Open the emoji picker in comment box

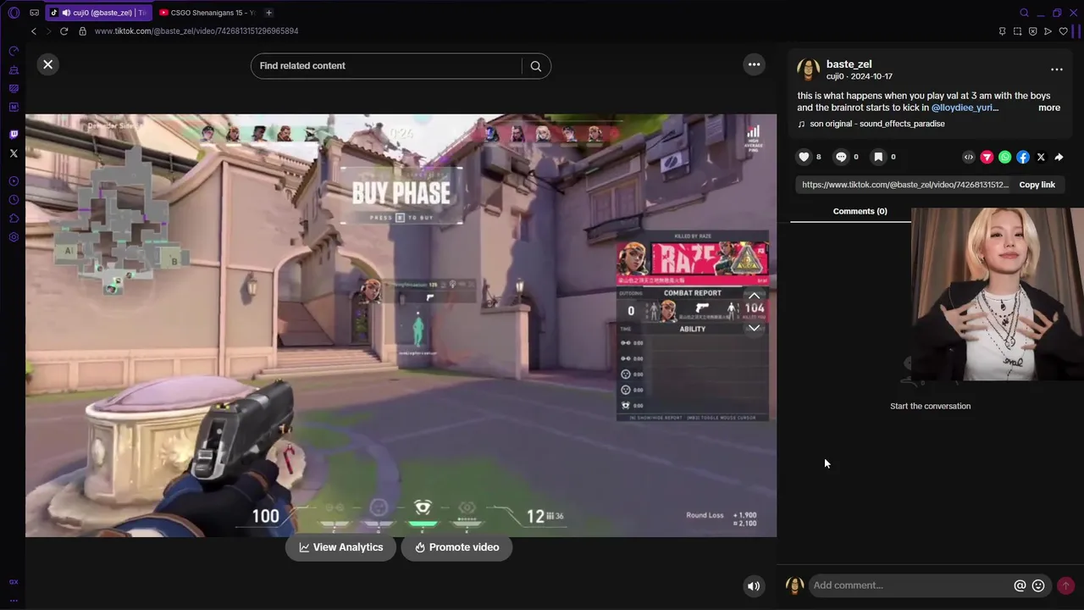click(1038, 585)
